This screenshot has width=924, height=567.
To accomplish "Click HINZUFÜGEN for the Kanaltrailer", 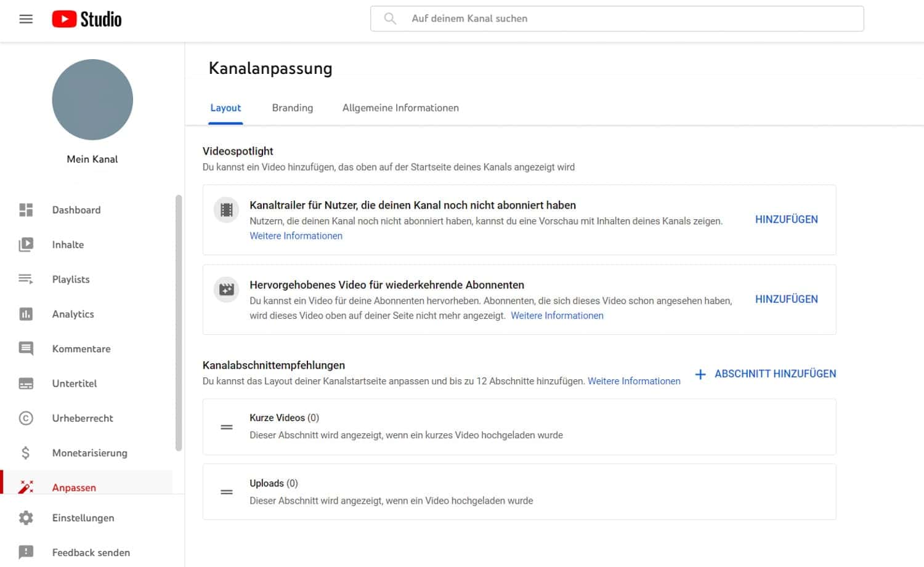I will pos(787,220).
